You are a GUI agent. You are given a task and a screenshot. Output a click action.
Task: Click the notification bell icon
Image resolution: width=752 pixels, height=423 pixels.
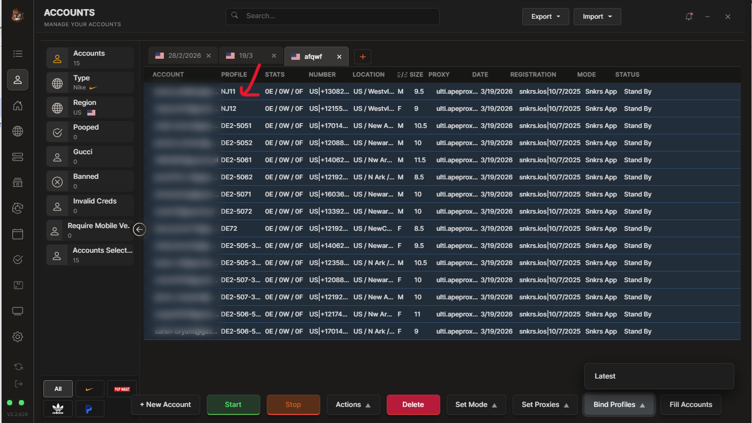coord(689,17)
